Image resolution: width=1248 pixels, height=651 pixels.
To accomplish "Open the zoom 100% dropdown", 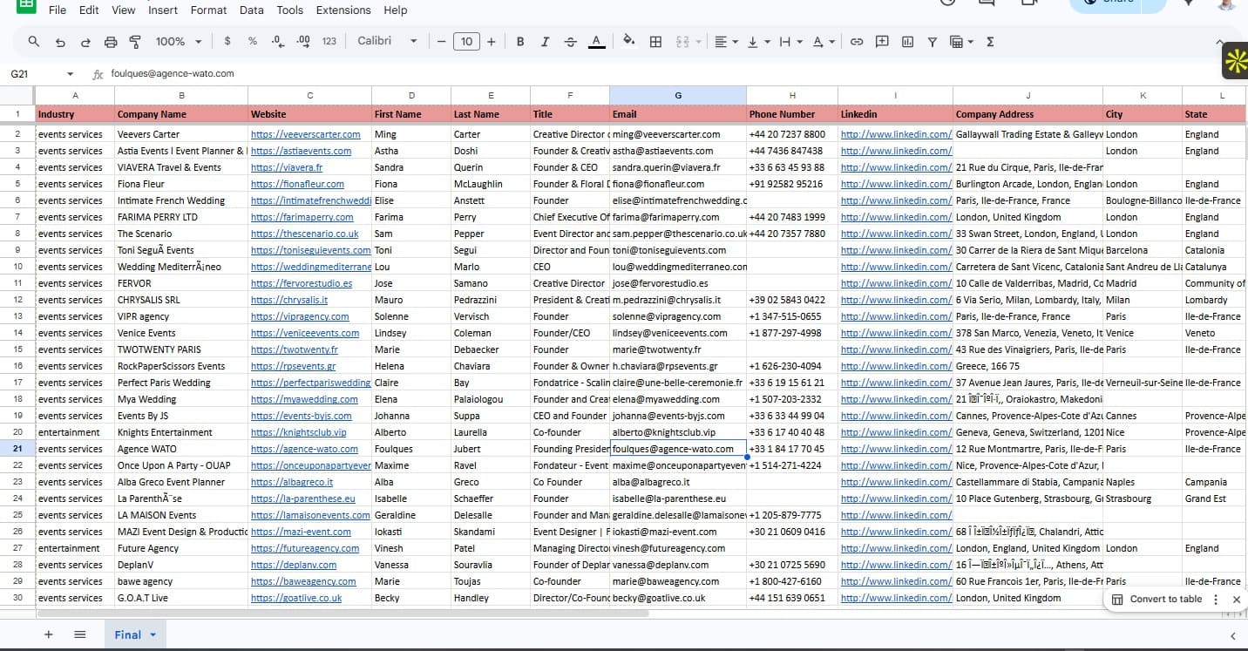I will (x=179, y=42).
